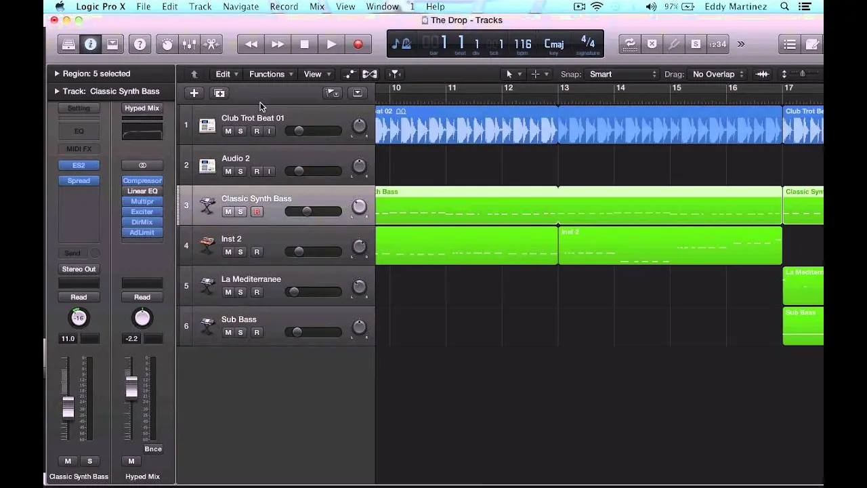The height and width of the screenshot is (488, 867).
Task: Open the ES2 instrument plugin
Action: click(79, 165)
